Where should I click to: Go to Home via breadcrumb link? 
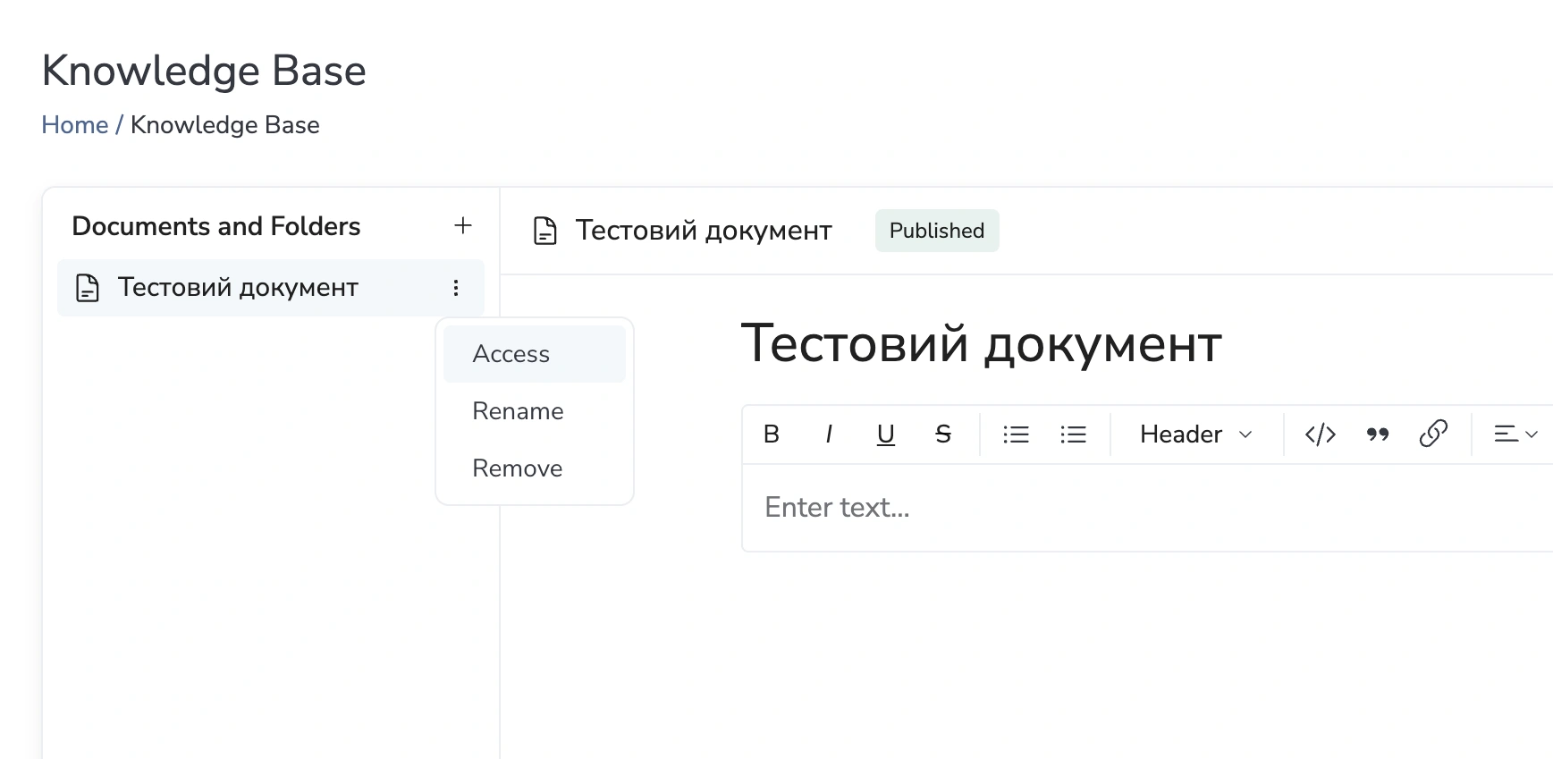75,125
